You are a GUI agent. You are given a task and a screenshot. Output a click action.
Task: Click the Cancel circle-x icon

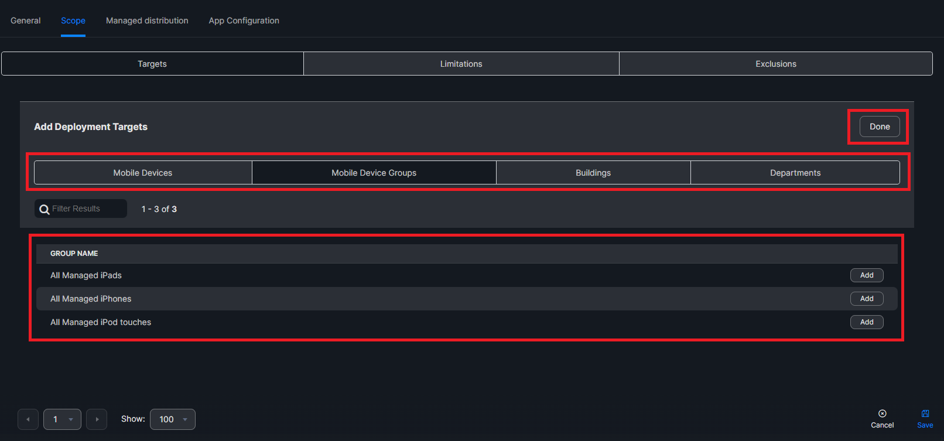pyautogui.click(x=882, y=413)
